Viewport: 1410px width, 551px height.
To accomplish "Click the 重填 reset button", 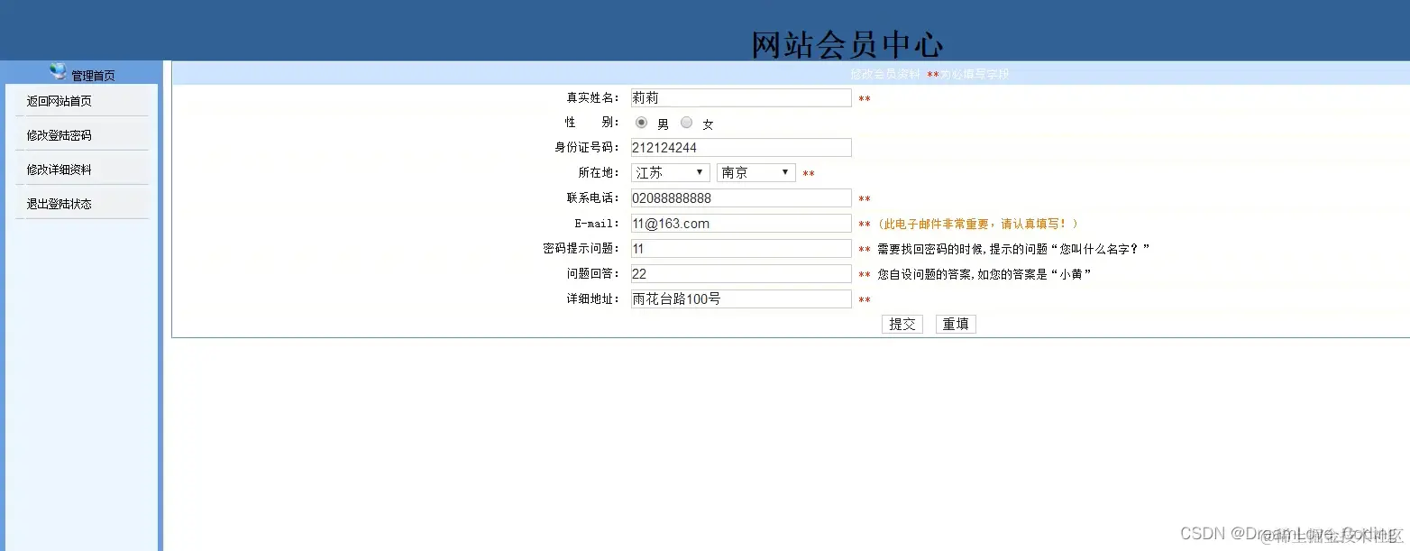I will [x=955, y=324].
